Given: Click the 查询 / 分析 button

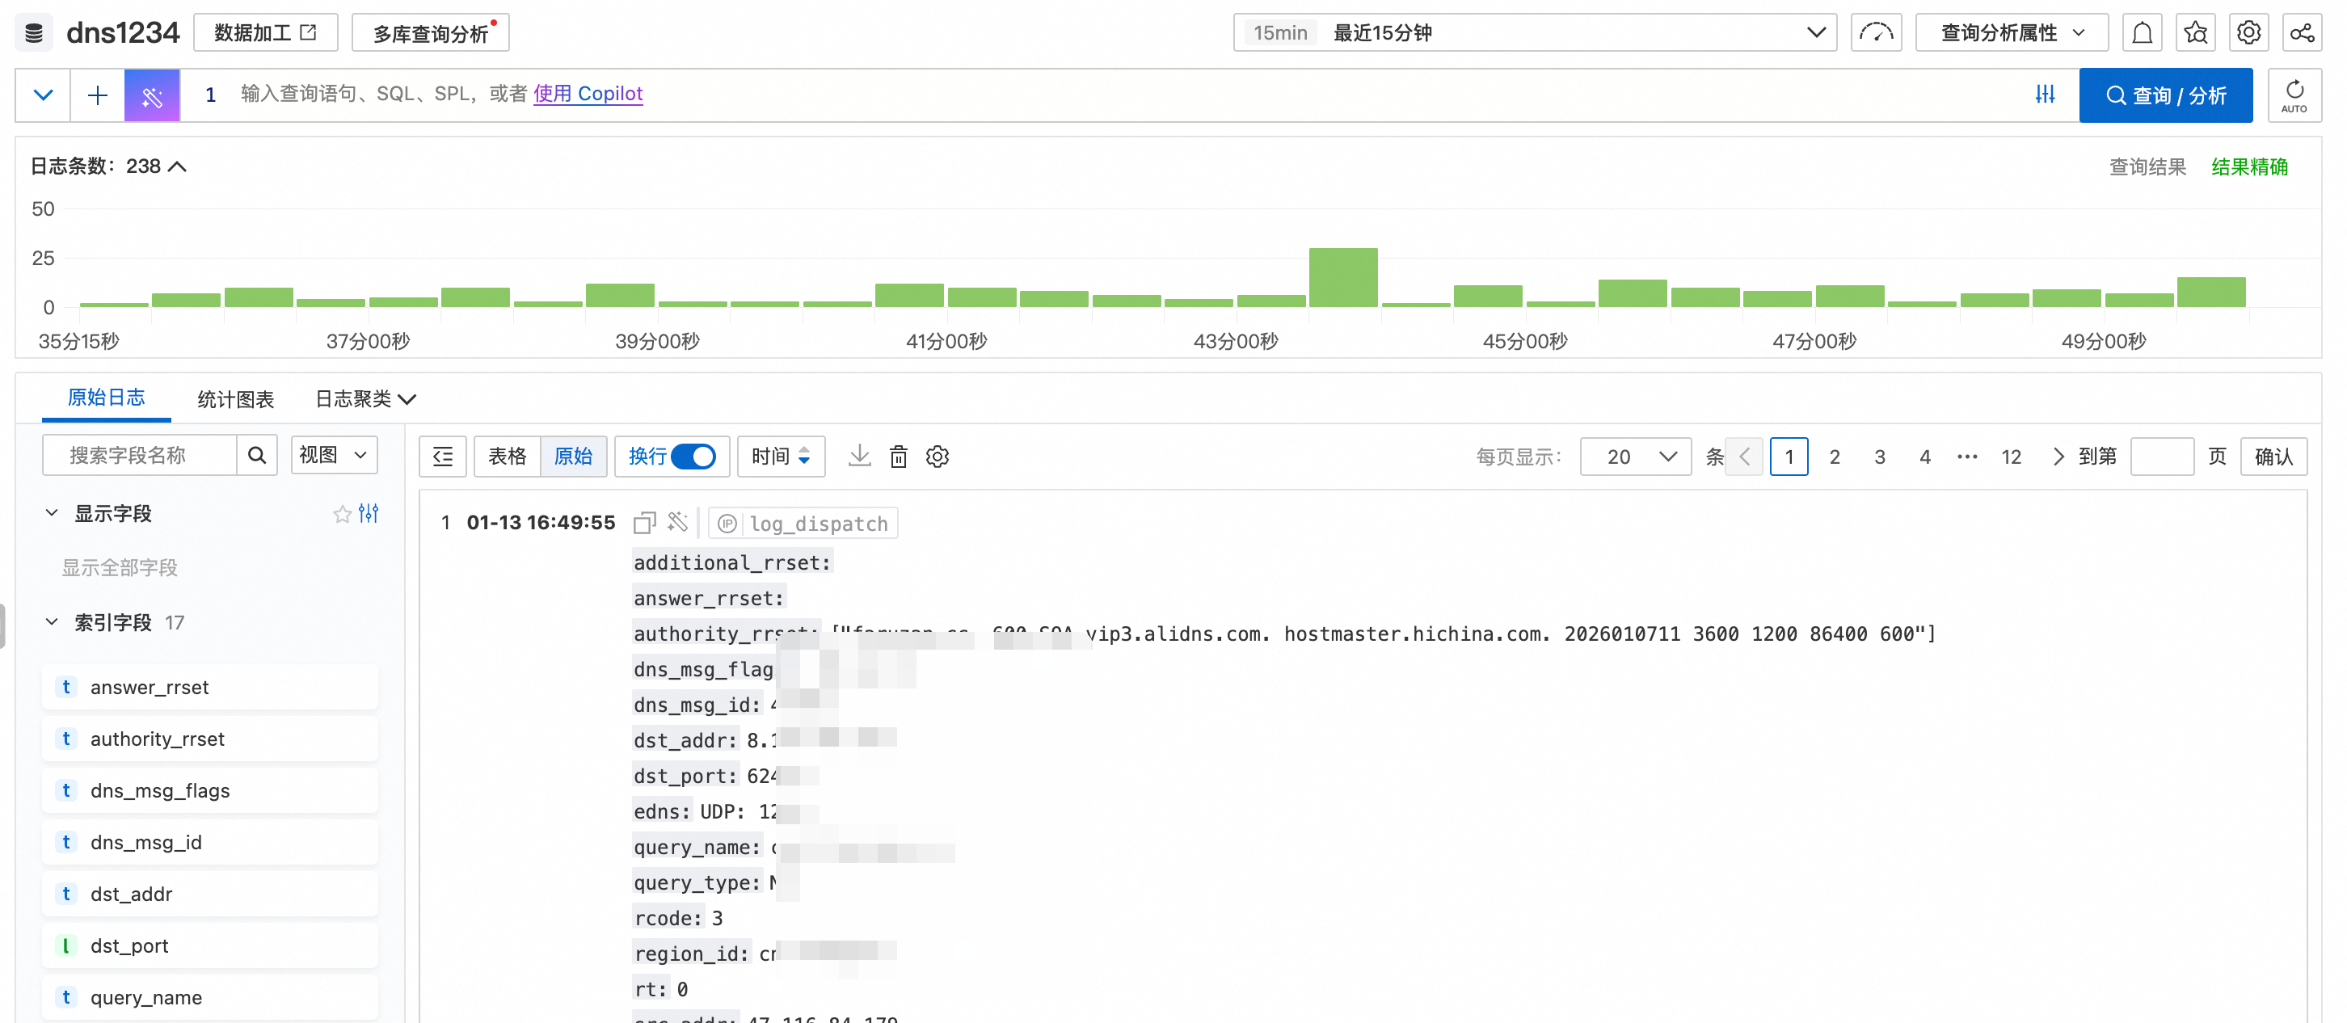Looking at the screenshot, I should click(x=2165, y=95).
